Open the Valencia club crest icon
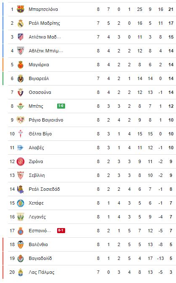This screenshot has height=283, width=176. [21, 244]
